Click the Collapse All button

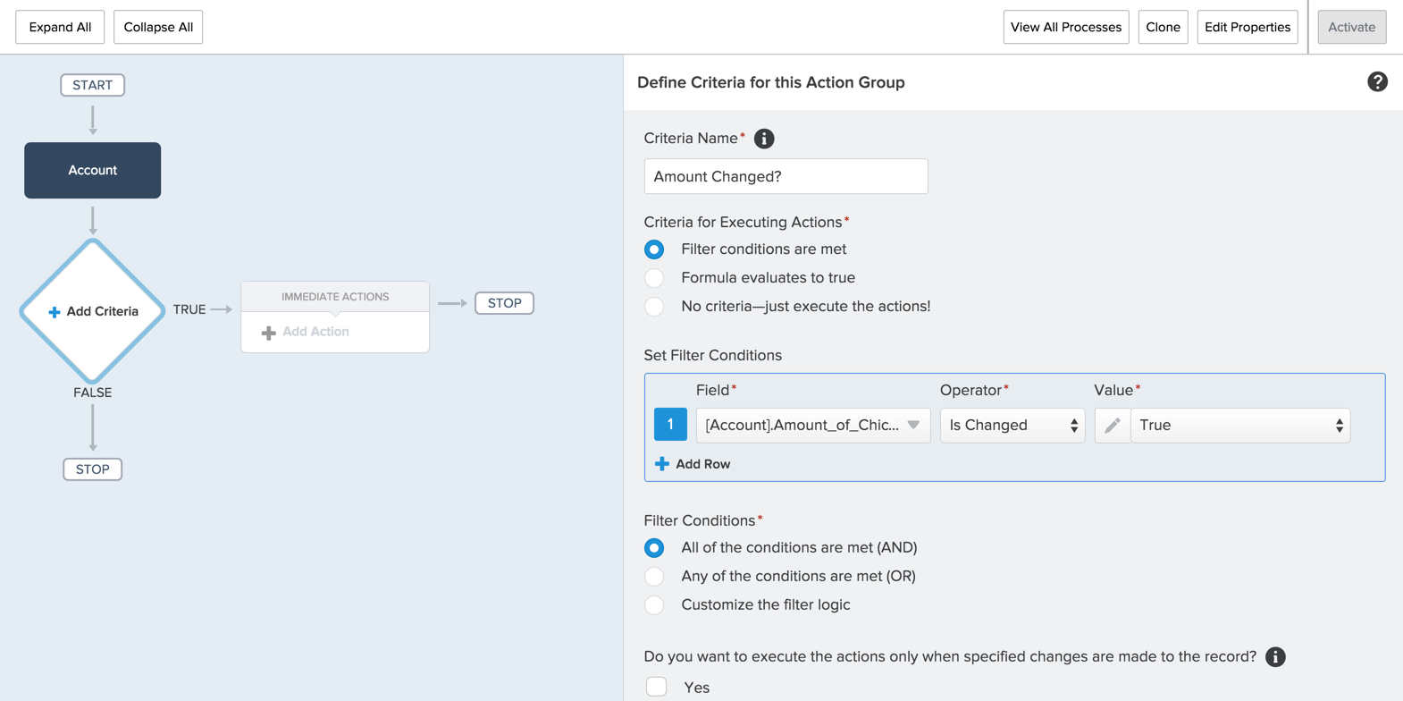(158, 27)
